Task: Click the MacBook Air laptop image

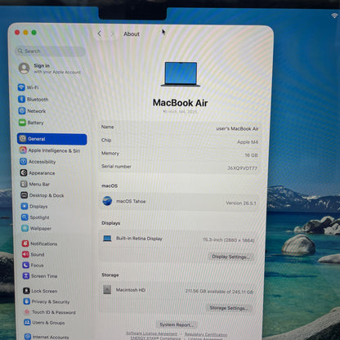Action: point(181,74)
